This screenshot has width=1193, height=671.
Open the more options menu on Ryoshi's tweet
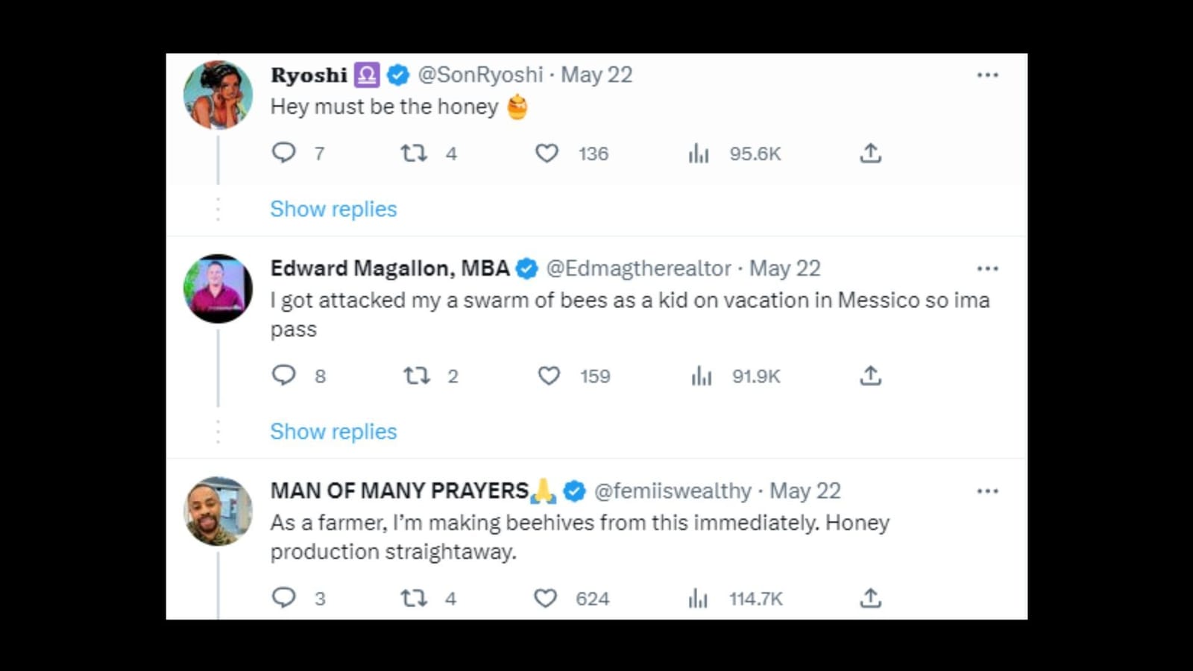[x=988, y=74]
